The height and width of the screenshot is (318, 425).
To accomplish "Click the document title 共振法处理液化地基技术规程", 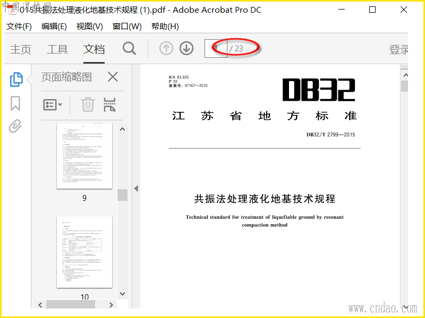I will (265, 199).
